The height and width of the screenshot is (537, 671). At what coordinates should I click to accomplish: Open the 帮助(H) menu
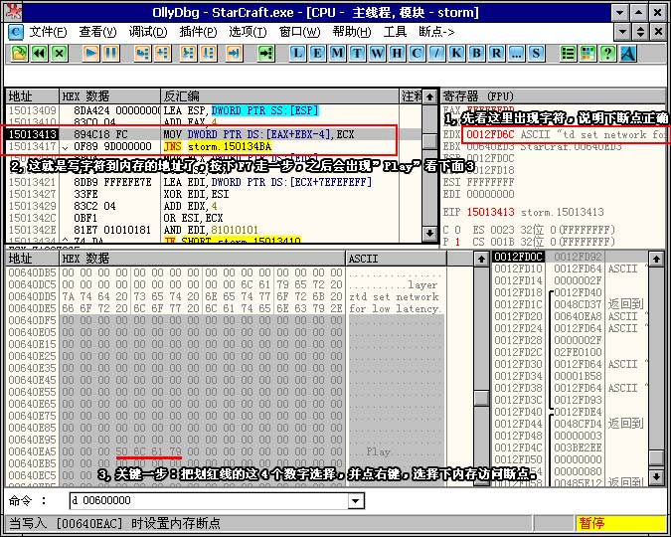coord(352,32)
